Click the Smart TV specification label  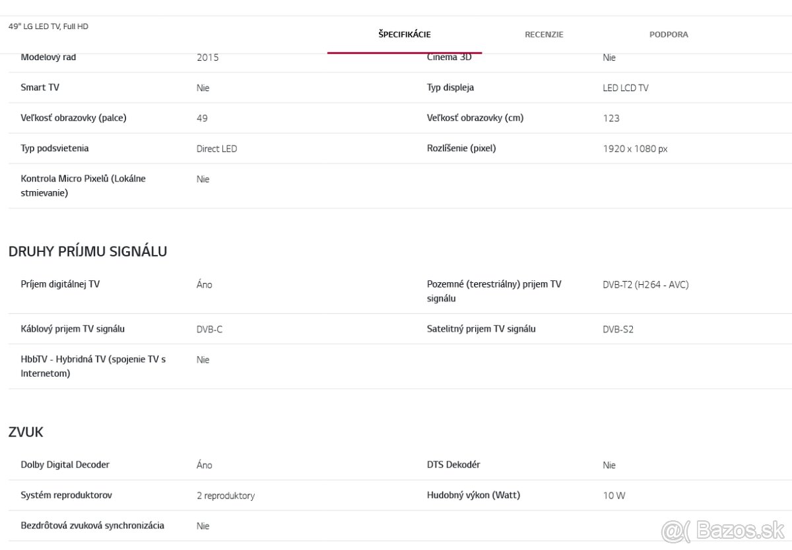coord(40,87)
